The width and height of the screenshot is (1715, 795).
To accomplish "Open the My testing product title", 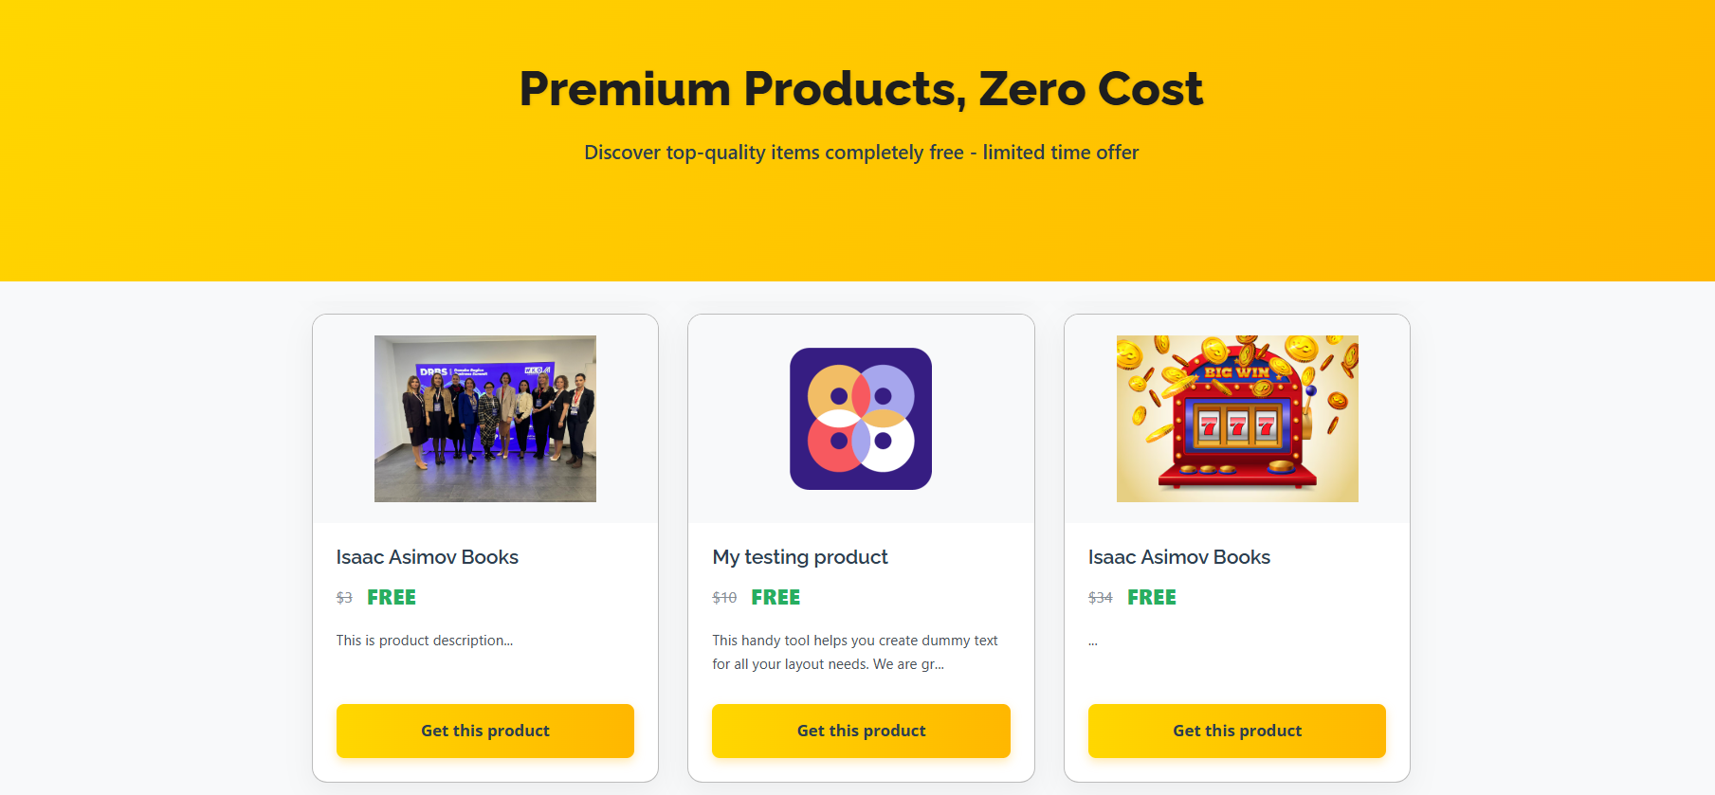I will tap(799, 557).
